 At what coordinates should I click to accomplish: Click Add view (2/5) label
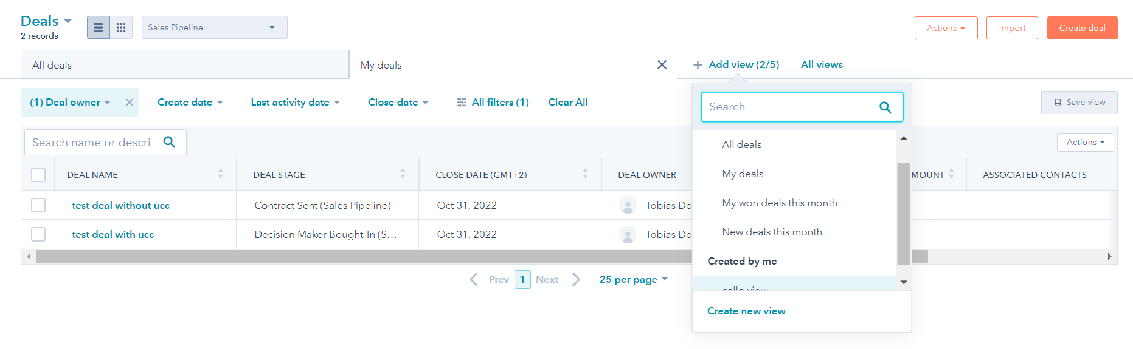[x=744, y=64]
